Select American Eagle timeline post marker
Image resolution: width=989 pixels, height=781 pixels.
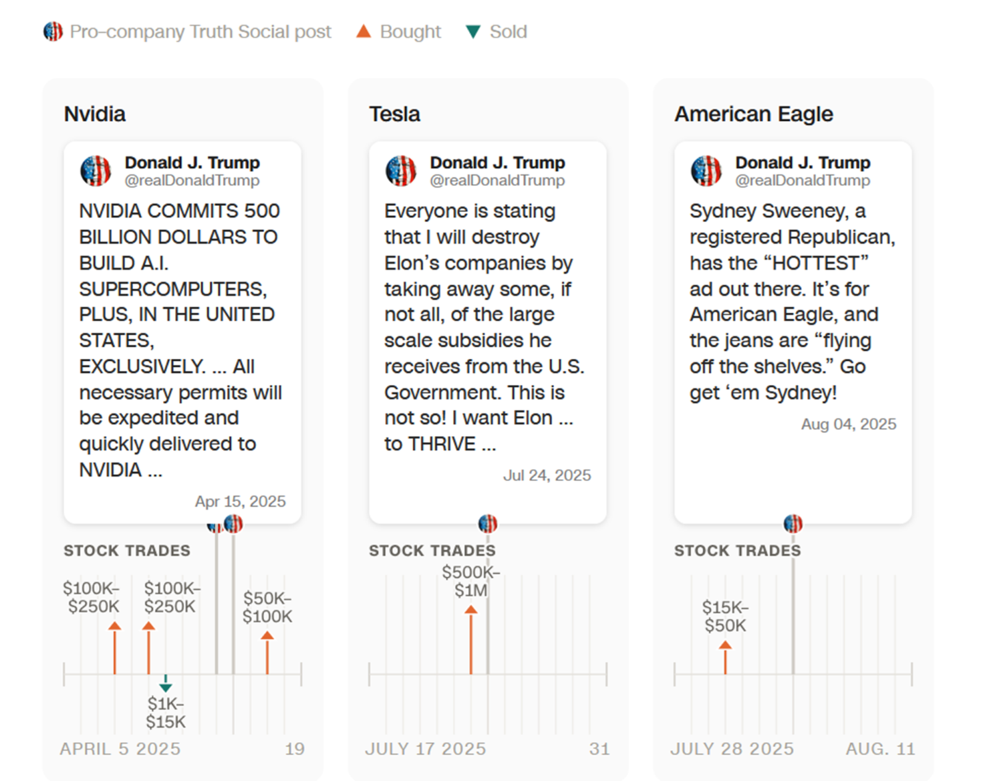point(793,524)
